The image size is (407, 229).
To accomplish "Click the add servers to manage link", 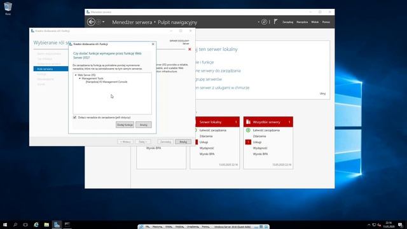I will (218, 71).
